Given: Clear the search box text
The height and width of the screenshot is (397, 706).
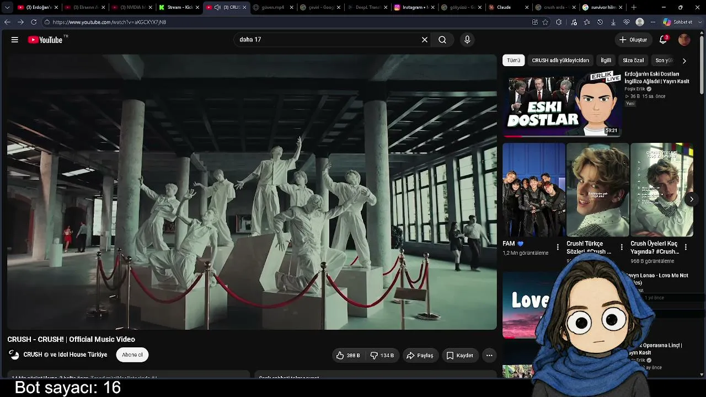Looking at the screenshot, I should click(425, 40).
